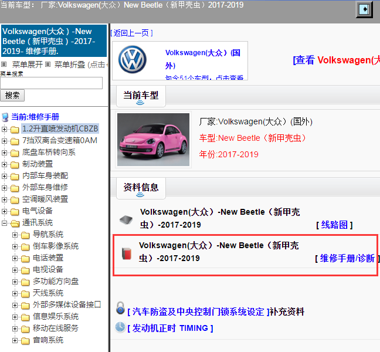Expand the 内部车身装配 tree node
Viewport: 380px width, 352px height.
(x=4, y=176)
